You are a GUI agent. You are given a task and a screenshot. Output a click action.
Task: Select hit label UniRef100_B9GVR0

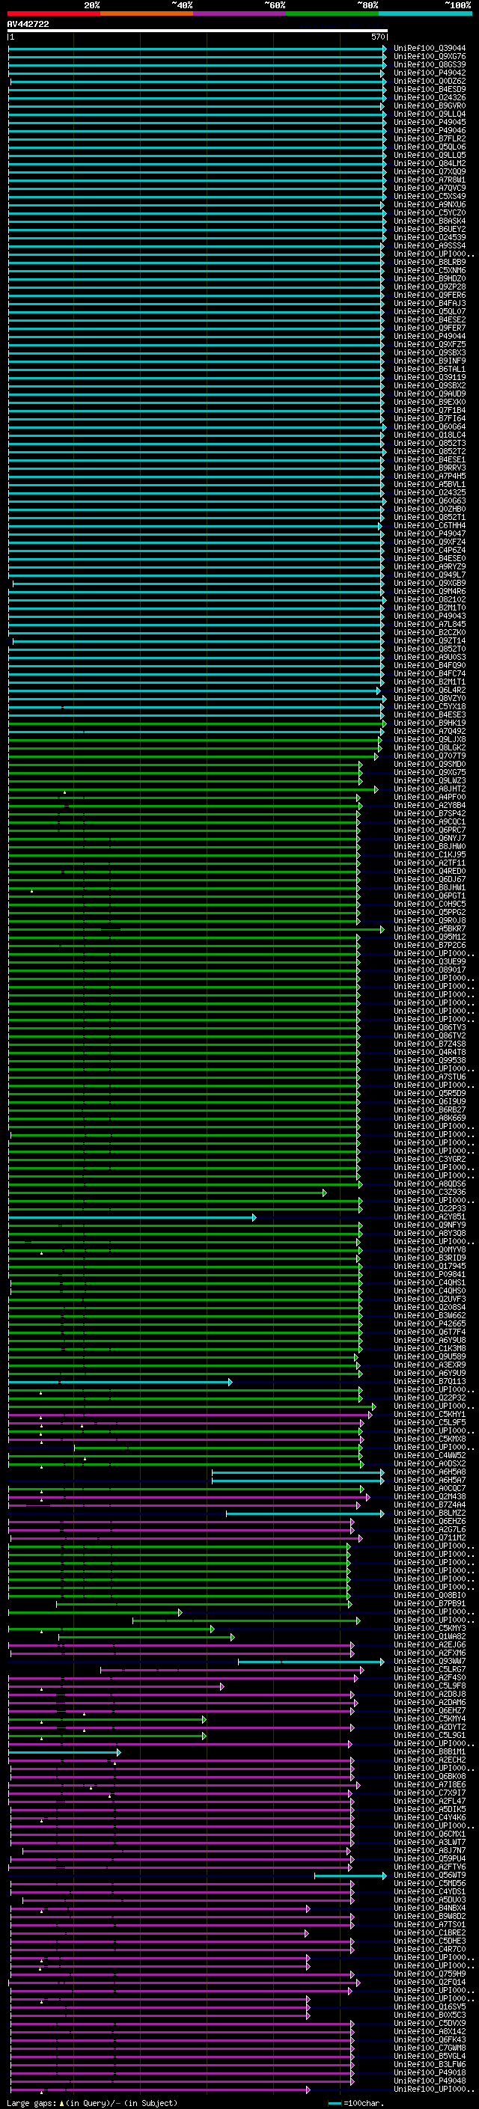pyautogui.click(x=429, y=105)
